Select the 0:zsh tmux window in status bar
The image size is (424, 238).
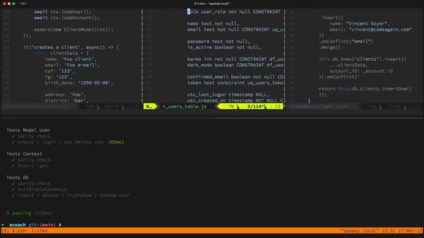coord(20,231)
